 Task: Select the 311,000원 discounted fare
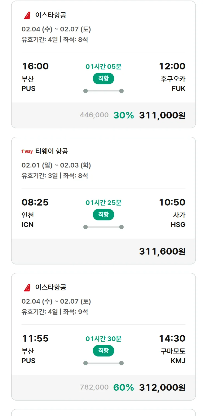click(x=162, y=115)
